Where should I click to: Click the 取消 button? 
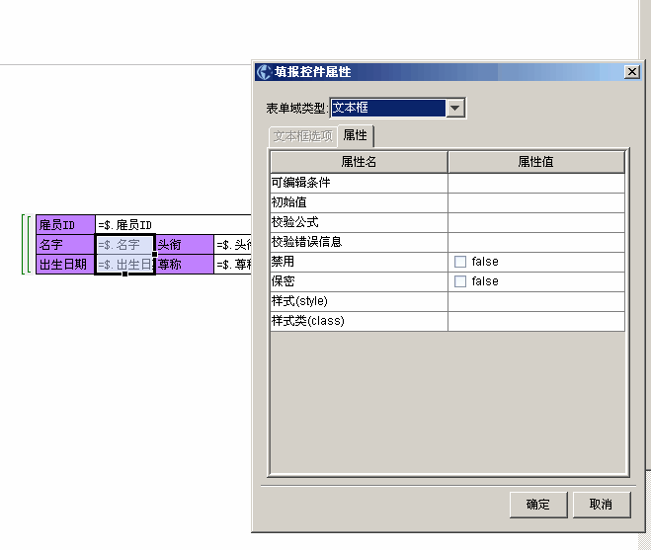602,505
